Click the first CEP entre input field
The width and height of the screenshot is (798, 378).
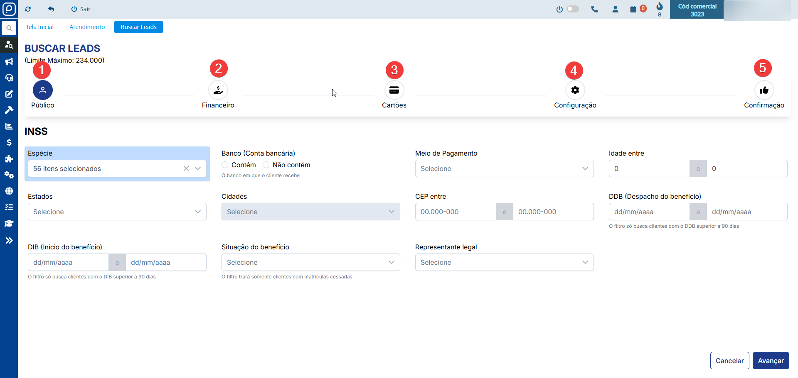(x=455, y=212)
